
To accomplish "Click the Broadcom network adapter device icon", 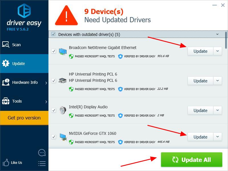I will coord(63,52).
